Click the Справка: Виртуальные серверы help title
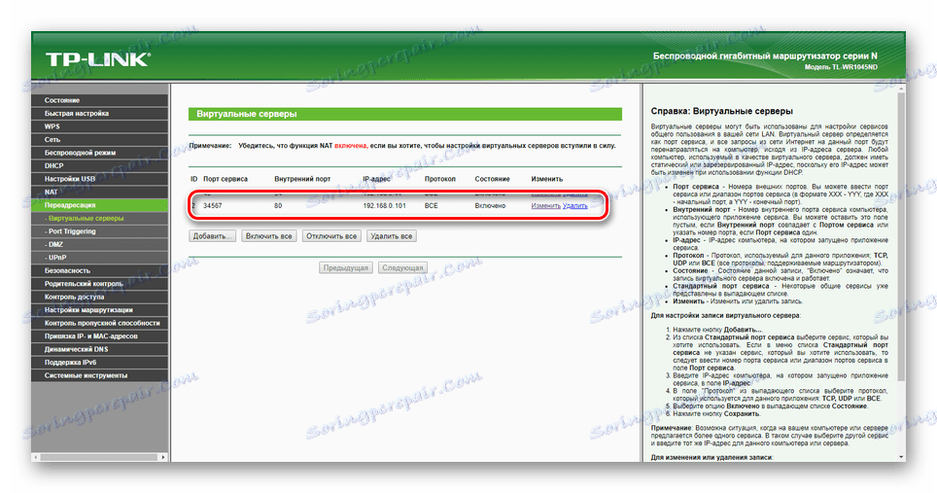This screenshot has width=937, height=493. click(x=722, y=111)
